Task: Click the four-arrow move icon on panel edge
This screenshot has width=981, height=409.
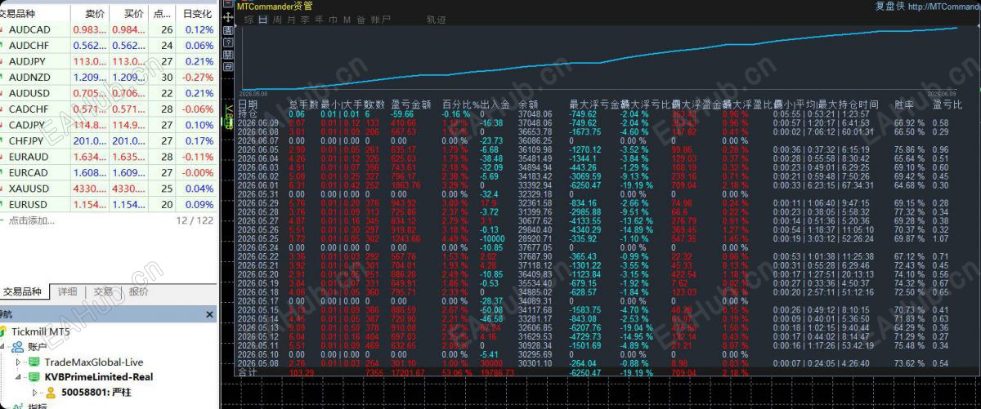Action: pyautogui.click(x=227, y=18)
